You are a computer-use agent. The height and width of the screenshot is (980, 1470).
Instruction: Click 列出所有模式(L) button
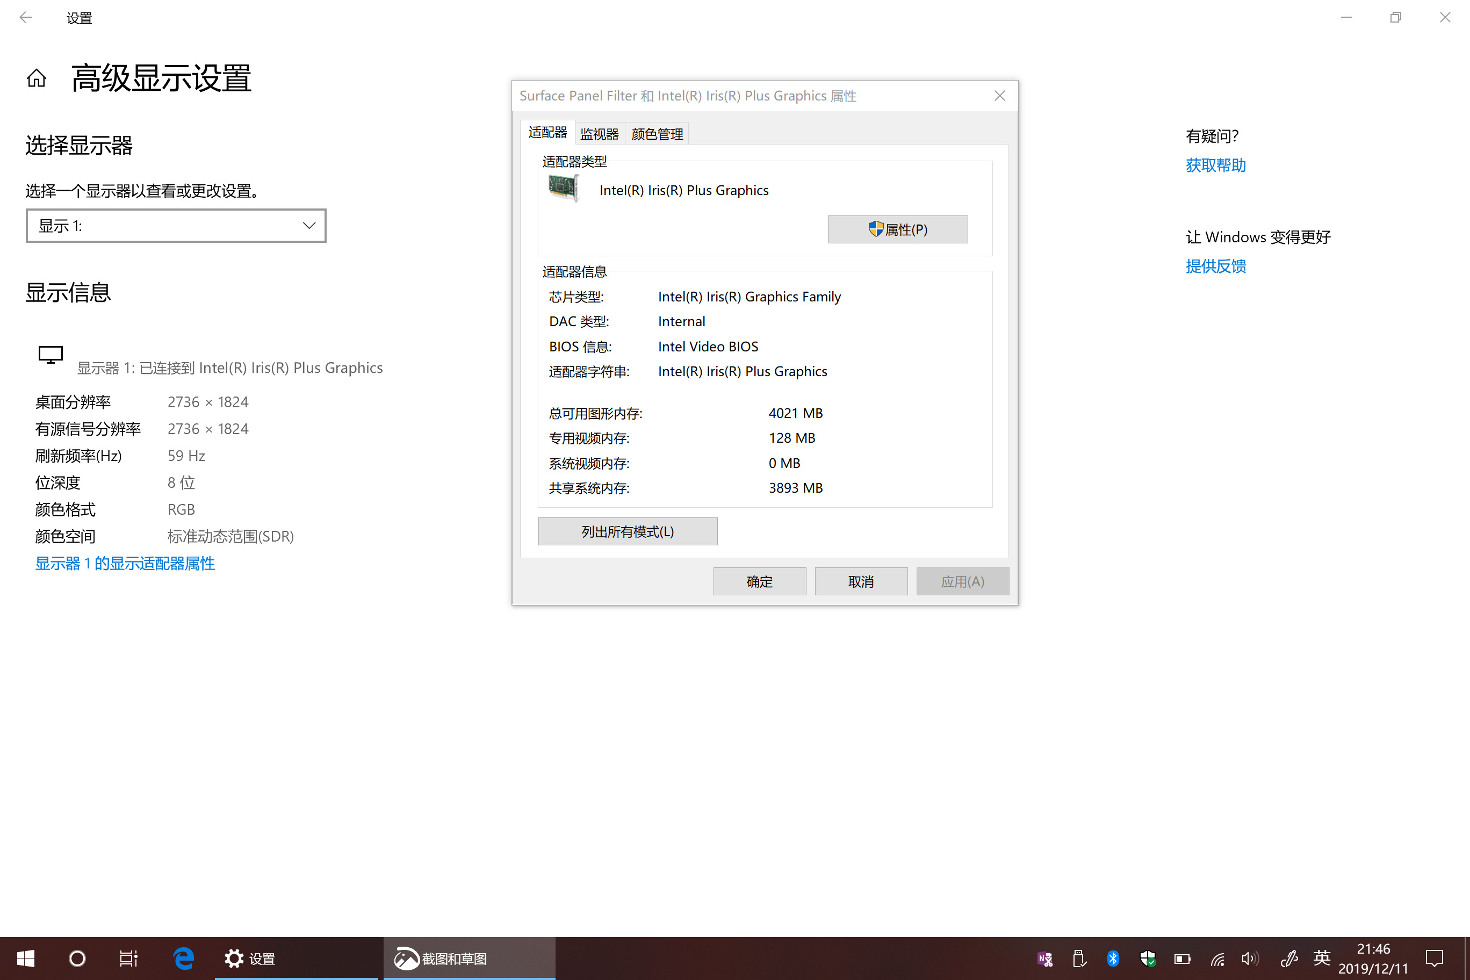628,531
